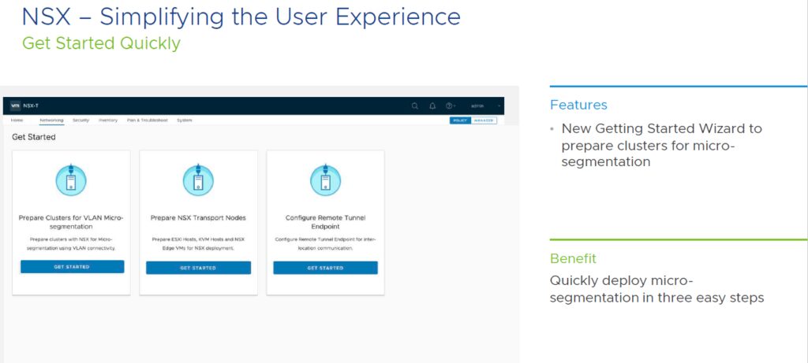Viewport: 808px width, 363px height.
Task: Click the Features heading on slide
Action: tap(578, 105)
